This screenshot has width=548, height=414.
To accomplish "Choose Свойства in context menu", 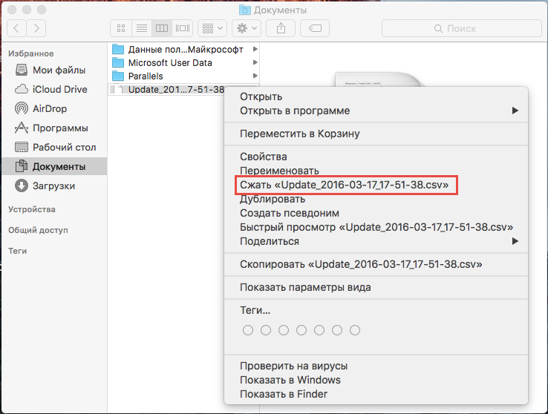I will 376,157.
